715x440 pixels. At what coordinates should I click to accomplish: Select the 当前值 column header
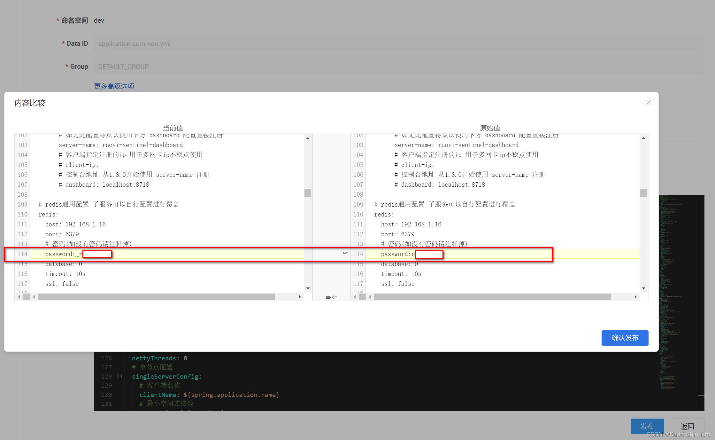pyautogui.click(x=173, y=128)
